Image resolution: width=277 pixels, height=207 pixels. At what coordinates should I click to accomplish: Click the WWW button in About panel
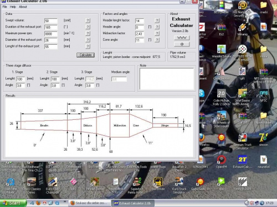click(182, 38)
